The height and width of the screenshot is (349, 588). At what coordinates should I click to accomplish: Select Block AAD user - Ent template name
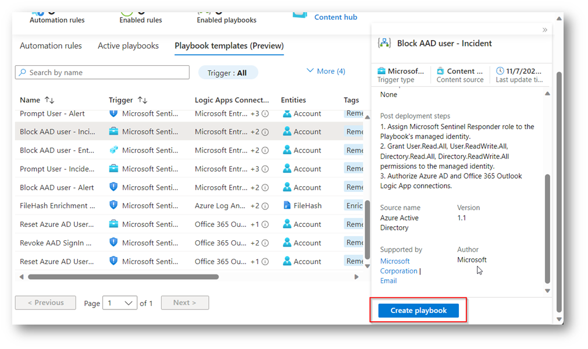click(57, 150)
